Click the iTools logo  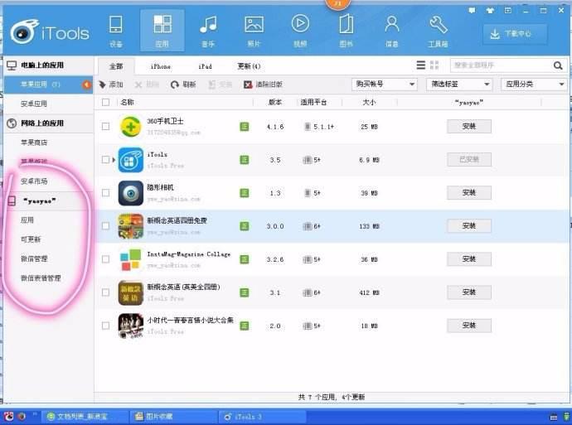[x=50, y=32]
